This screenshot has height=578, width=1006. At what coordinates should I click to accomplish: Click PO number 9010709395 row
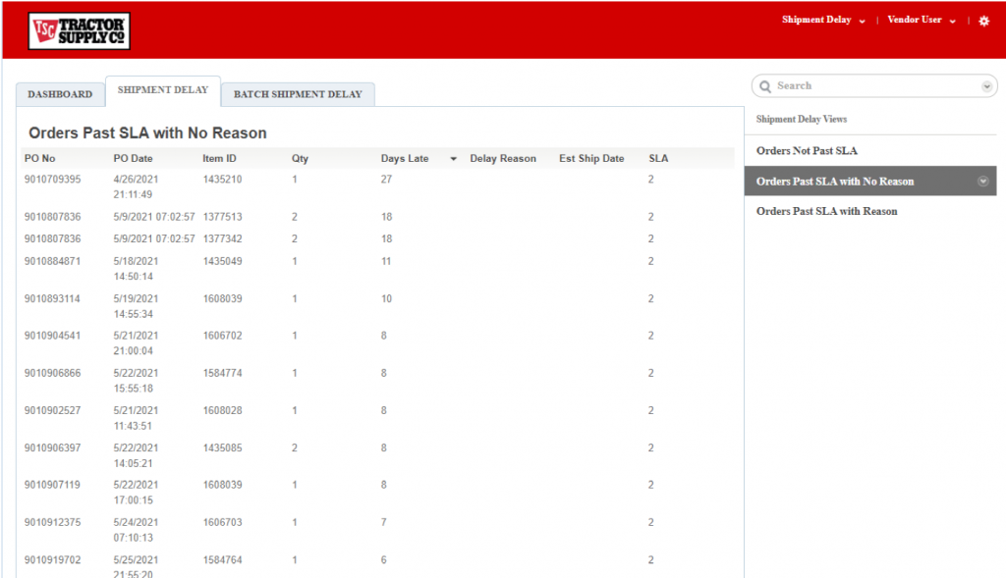click(x=378, y=186)
